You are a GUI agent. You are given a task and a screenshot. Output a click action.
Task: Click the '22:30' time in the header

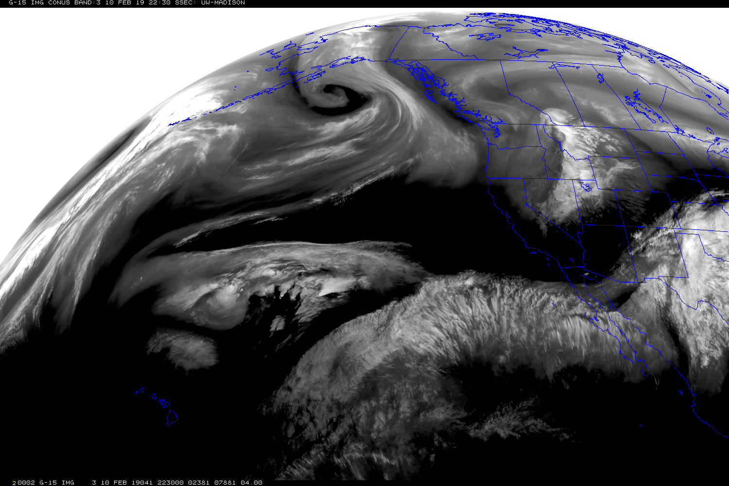pos(159,3)
